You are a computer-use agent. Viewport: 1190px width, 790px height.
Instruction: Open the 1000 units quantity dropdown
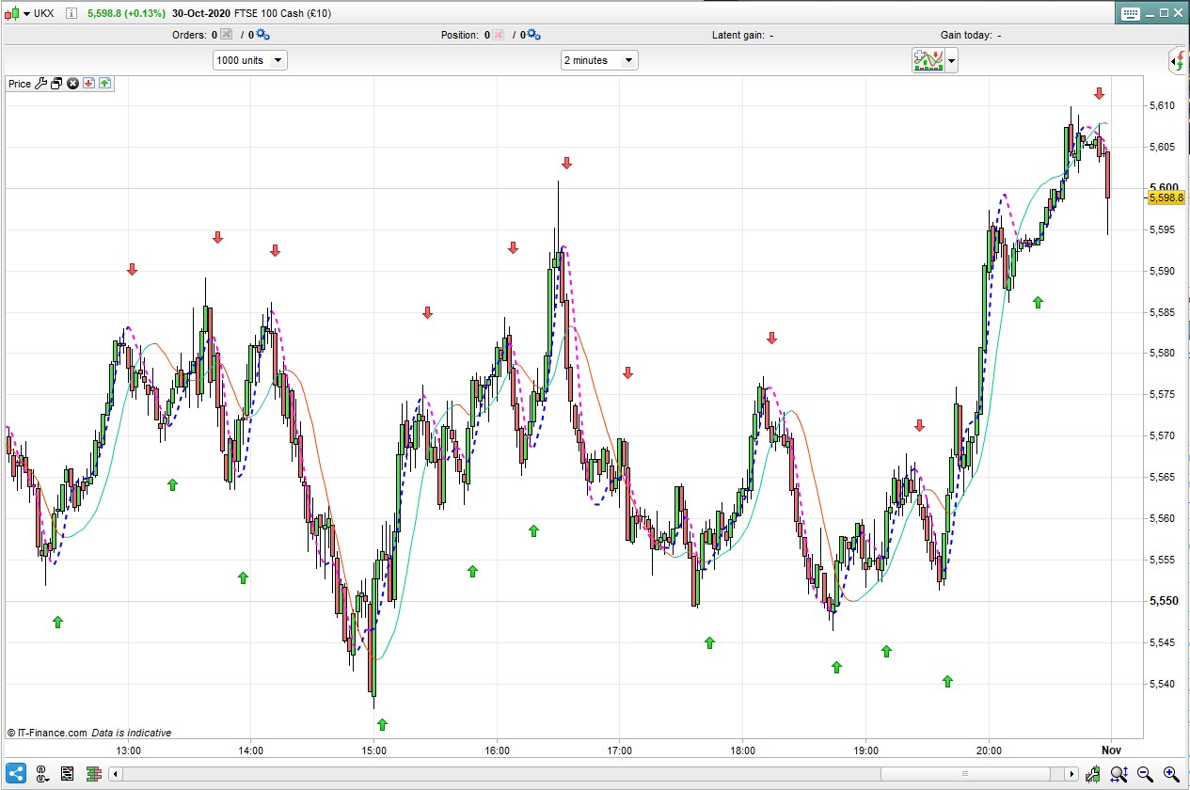(x=250, y=60)
